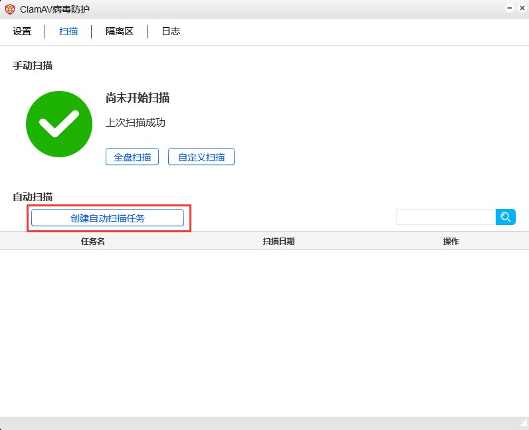Open the 设置 tab
The image size is (529, 430).
[22, 31]
